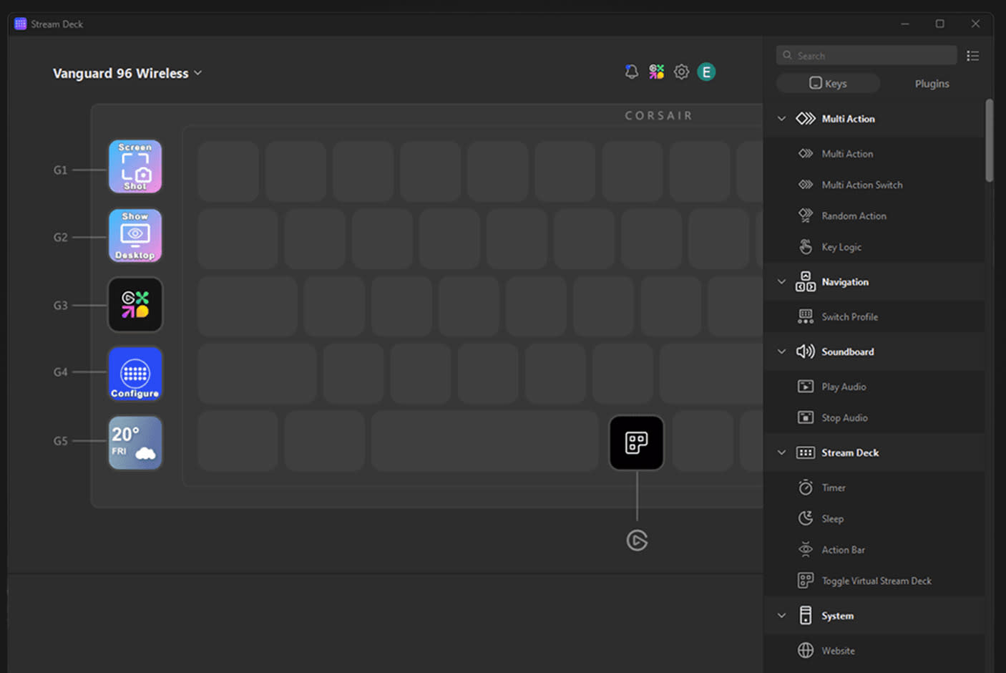Collapse the Soundboard category chevron
Image resolution: width=1006 pixels, height=673 pixels.
781,352
